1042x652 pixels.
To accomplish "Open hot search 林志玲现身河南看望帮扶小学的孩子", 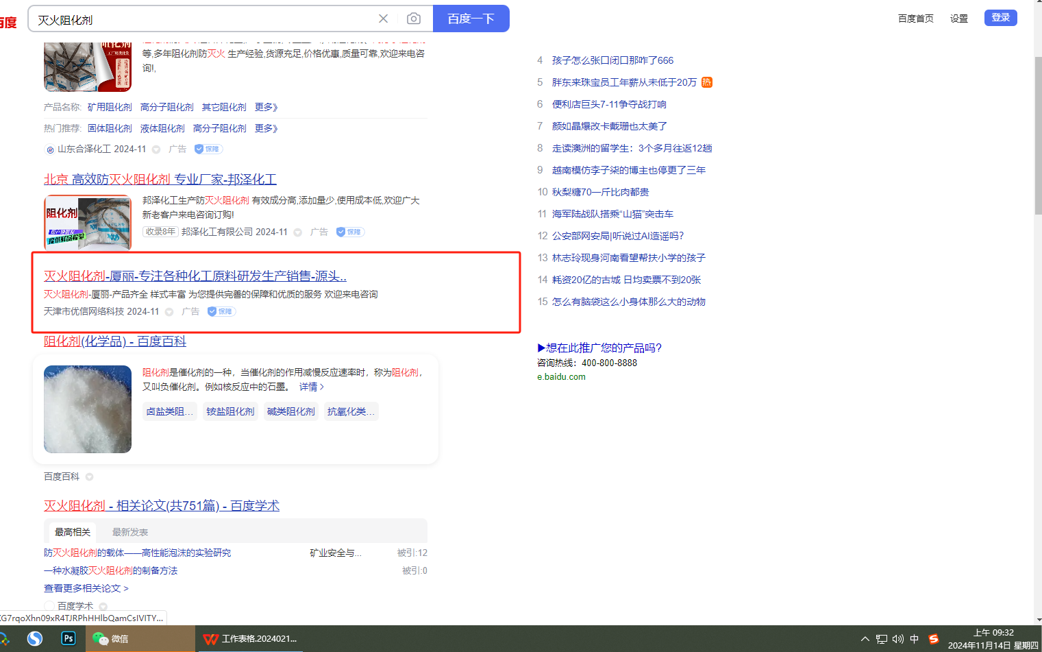I will [629, 258].
